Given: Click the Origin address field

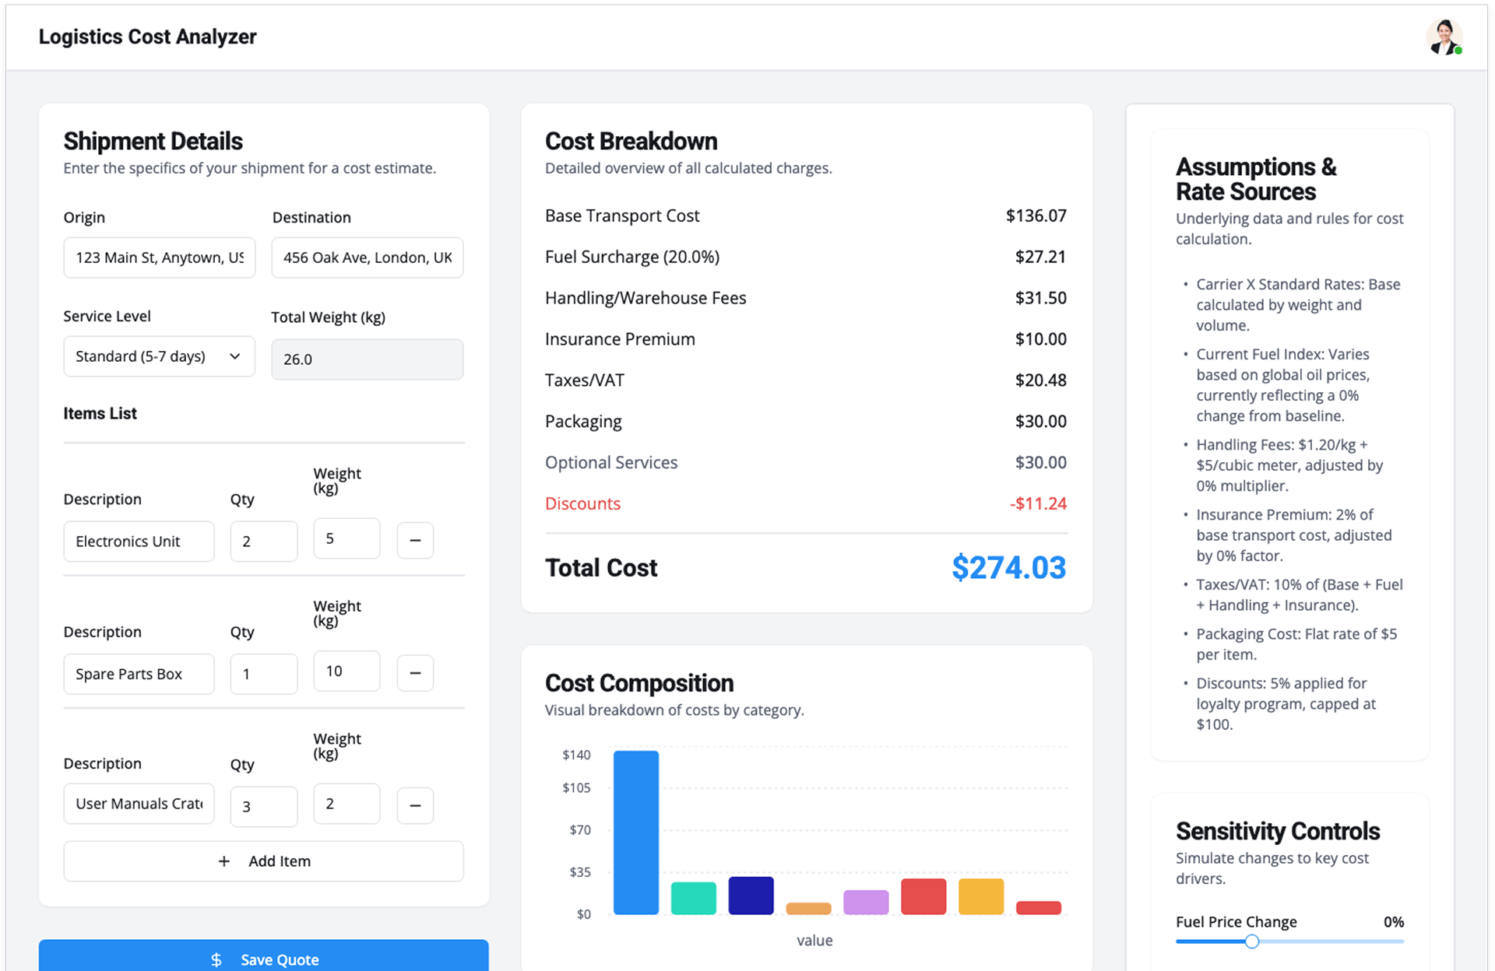Looking at the screenshot, I should (x=159, y=258).
